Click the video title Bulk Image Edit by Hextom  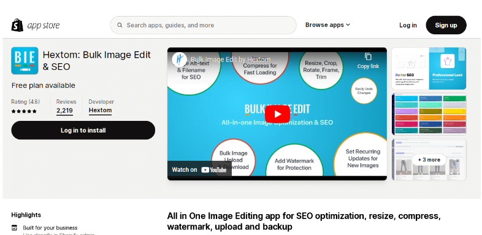point(231,60)
